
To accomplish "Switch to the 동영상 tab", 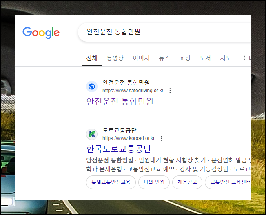I will coord(115,58).
